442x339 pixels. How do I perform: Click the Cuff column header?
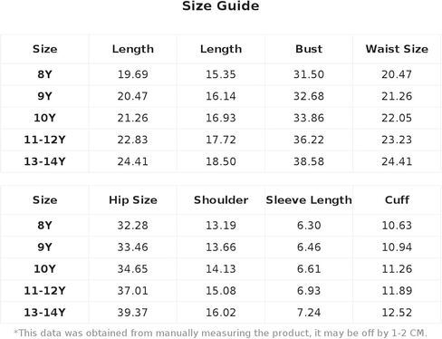point(397,200)
